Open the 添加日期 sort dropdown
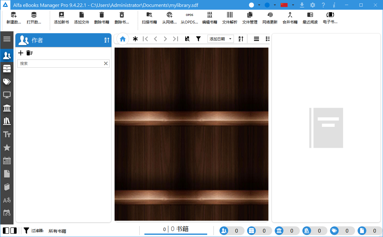This screenshot has width=383, height=237. 221,39
